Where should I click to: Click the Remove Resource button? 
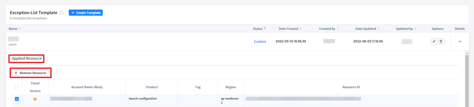(30, 73)
